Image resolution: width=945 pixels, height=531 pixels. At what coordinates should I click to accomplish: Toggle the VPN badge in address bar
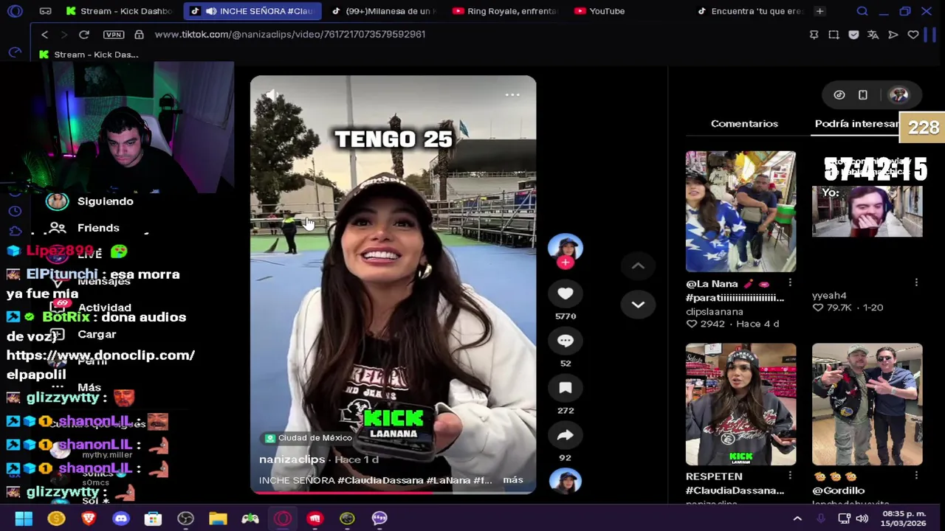pyautogui.click(x=114, y=35)
